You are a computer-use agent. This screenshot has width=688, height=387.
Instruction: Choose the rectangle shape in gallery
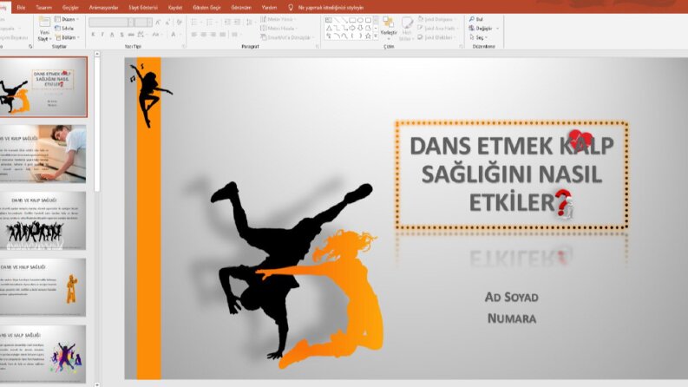[x=352, y=20]
